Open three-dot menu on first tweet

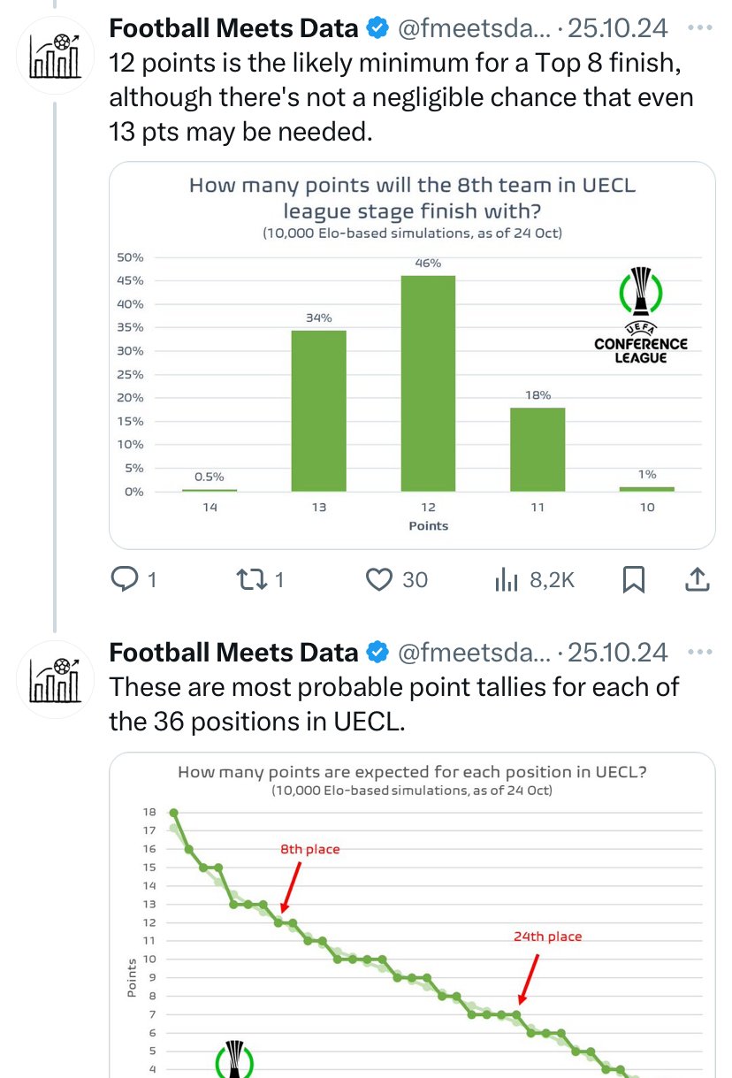699,28
